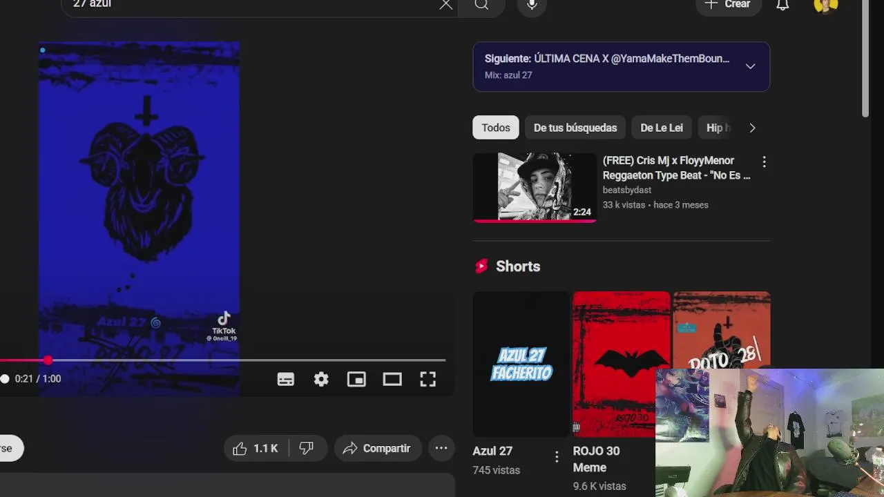
Task: Open the 'ROJO 30 Meme' short title
Action: [596, 459]
